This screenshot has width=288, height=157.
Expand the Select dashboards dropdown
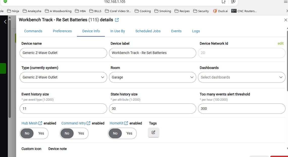point(241,77)
